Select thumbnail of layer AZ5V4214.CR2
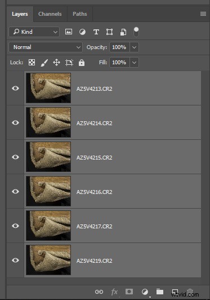 point(48,122)
